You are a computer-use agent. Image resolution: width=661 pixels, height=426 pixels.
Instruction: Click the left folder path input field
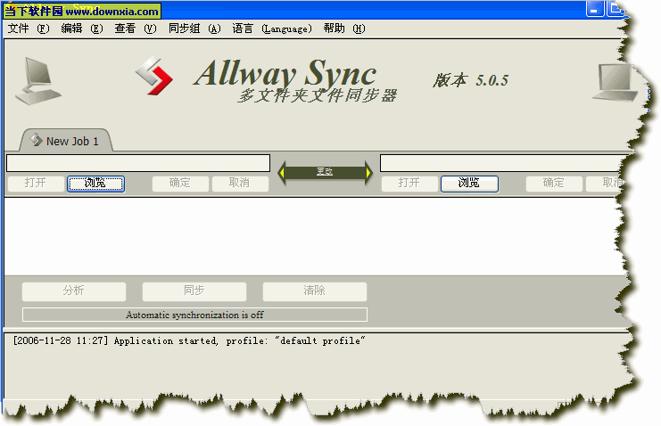[x=138, y=163]
